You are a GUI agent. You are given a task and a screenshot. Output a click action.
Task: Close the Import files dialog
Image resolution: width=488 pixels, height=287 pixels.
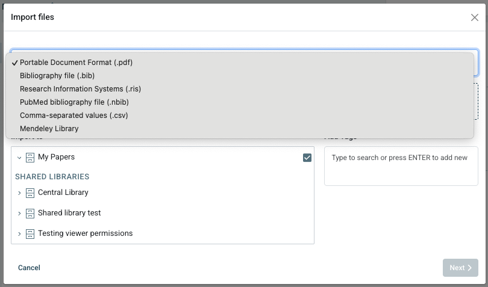tap(475, 17)
